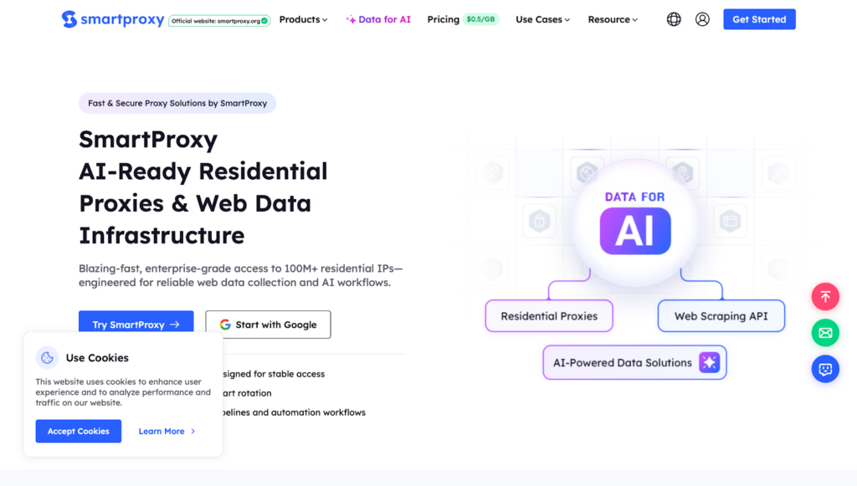Select the Residential Proxies box
This screenshot has height=486, width=857.
click(549, 316)
